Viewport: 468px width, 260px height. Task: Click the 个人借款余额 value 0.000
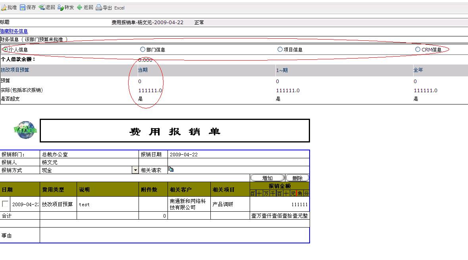145,60
